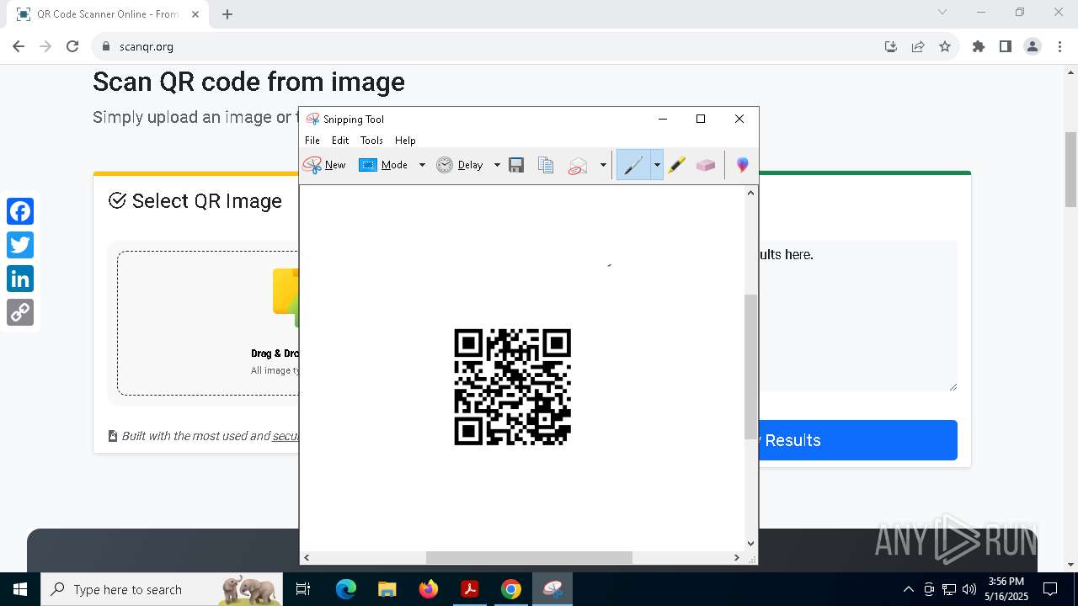Close the QR Code Scanner Online tab
The image size is (1078, 606).
click(195, 14)
